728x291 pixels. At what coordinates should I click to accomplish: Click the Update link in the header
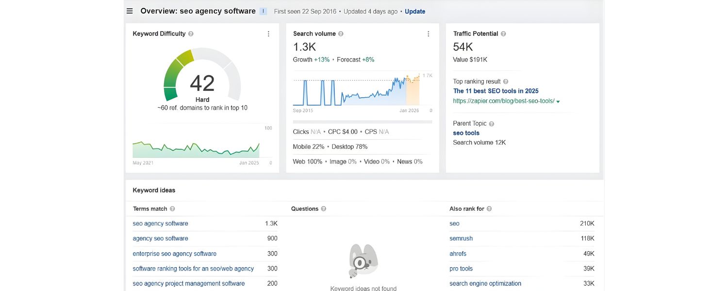pyautogui.click(x=415, y=11)
